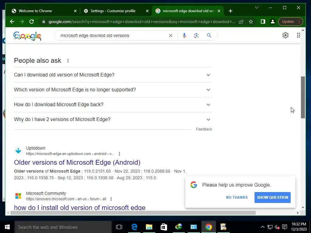Open People also ask options menu
Image resolution: width=311 pixels, height=233 pixels.
(x=68, y=61)
